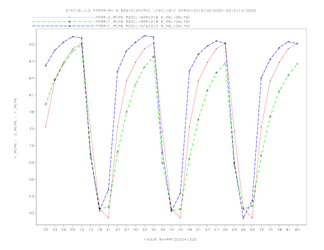The image size is (324, 250).
Task: Click the red solid line legend sample
Action: (x=63, y=18)
